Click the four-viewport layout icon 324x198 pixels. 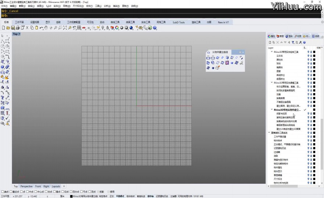79,27
